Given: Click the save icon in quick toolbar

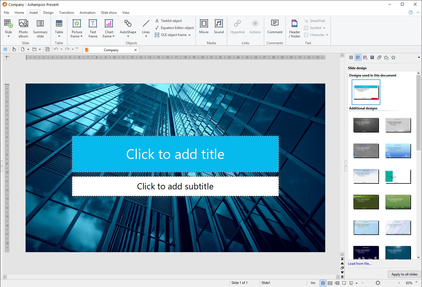Looking at the screenshot, I should click(x=48, y=50).
